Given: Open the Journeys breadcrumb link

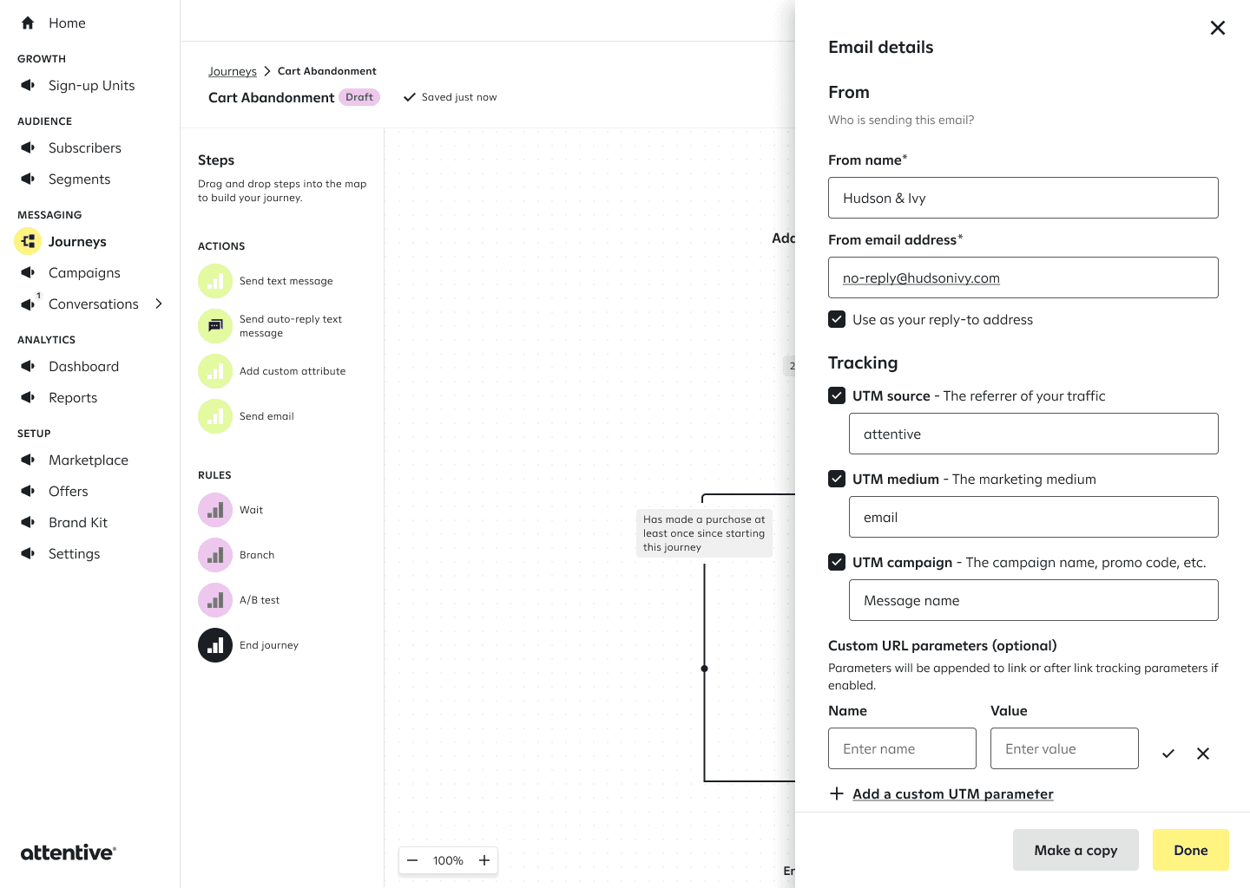Looking at the screenshot, I should click(233, 71).
